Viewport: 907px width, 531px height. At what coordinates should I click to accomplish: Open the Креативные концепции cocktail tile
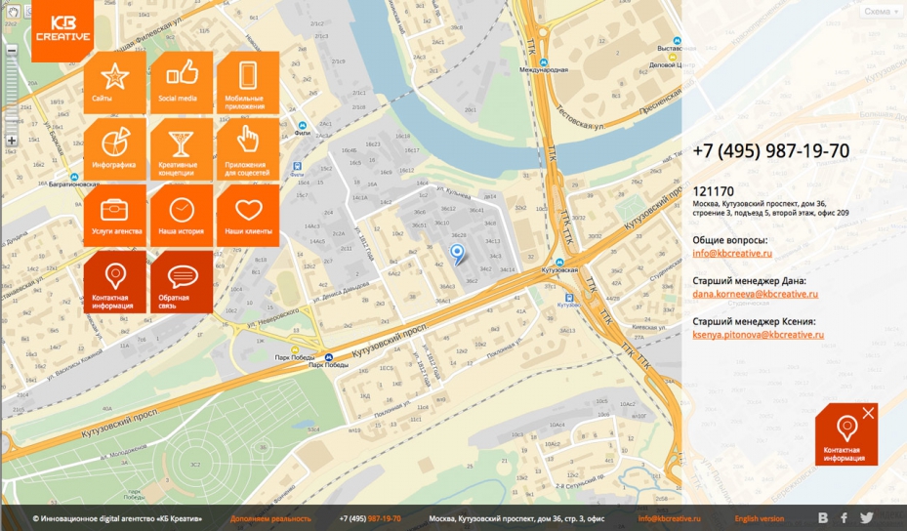tap(182, 148)
